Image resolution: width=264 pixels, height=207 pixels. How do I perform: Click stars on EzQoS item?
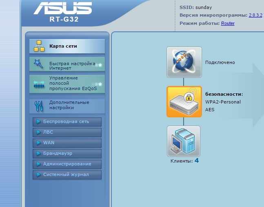click(x=97, y=84)
